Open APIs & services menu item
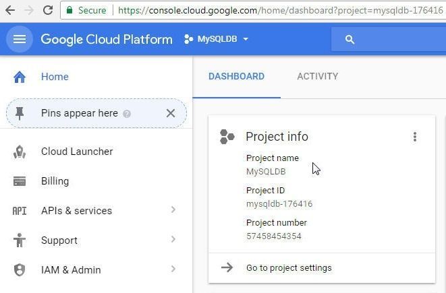Screen dimensions: 446x293 [76, 211]
